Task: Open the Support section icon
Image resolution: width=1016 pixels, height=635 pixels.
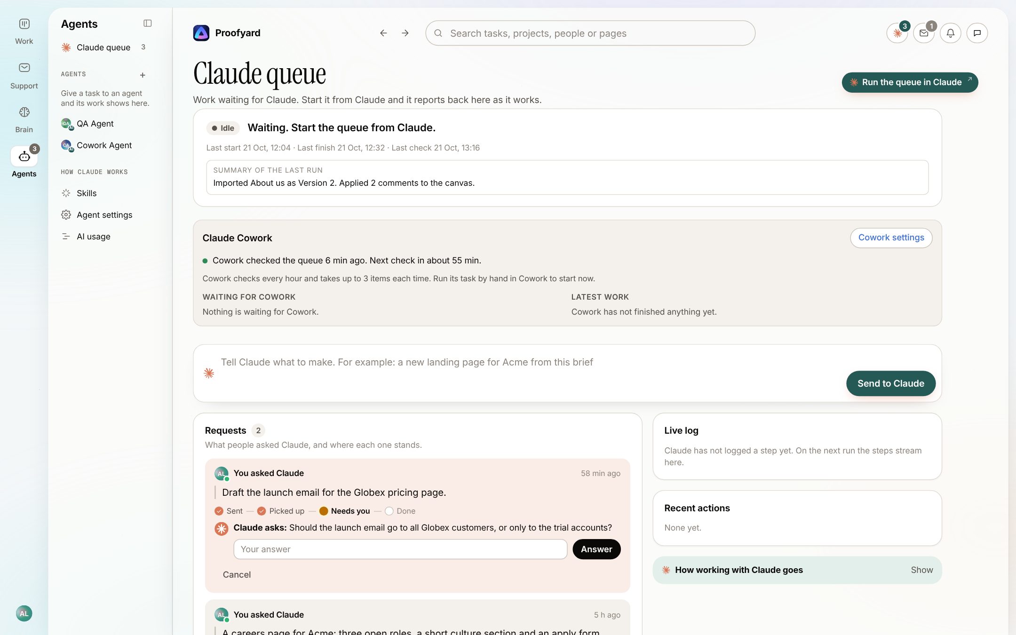Action: tap(24, 68)
